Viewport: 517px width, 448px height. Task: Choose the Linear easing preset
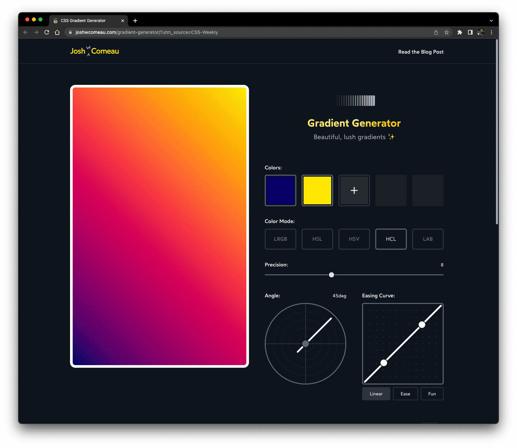[x=376, y=394]
